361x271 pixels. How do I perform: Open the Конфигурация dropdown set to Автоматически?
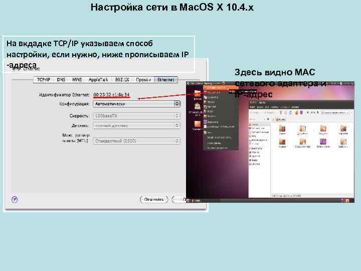(136, 104)
